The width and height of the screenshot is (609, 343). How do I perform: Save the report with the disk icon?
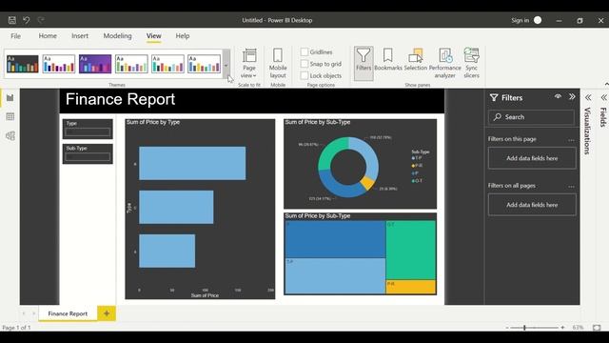pos(12,20)
